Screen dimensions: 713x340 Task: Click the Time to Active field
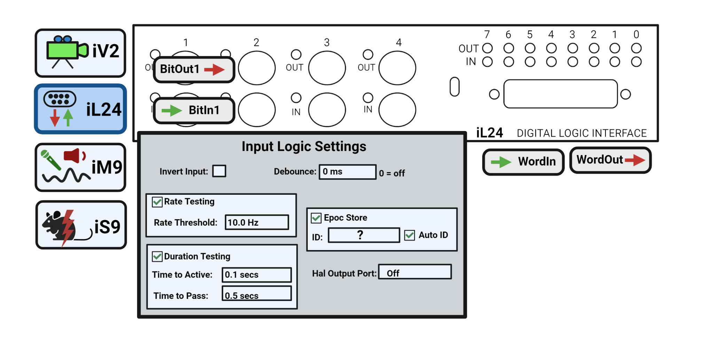tap(257, 275)
